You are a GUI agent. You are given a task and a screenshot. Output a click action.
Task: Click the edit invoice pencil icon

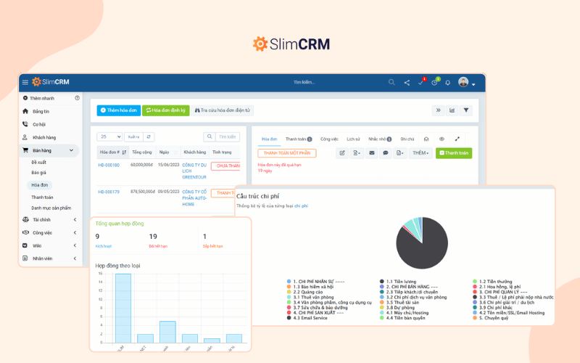[x=342, y=153]
